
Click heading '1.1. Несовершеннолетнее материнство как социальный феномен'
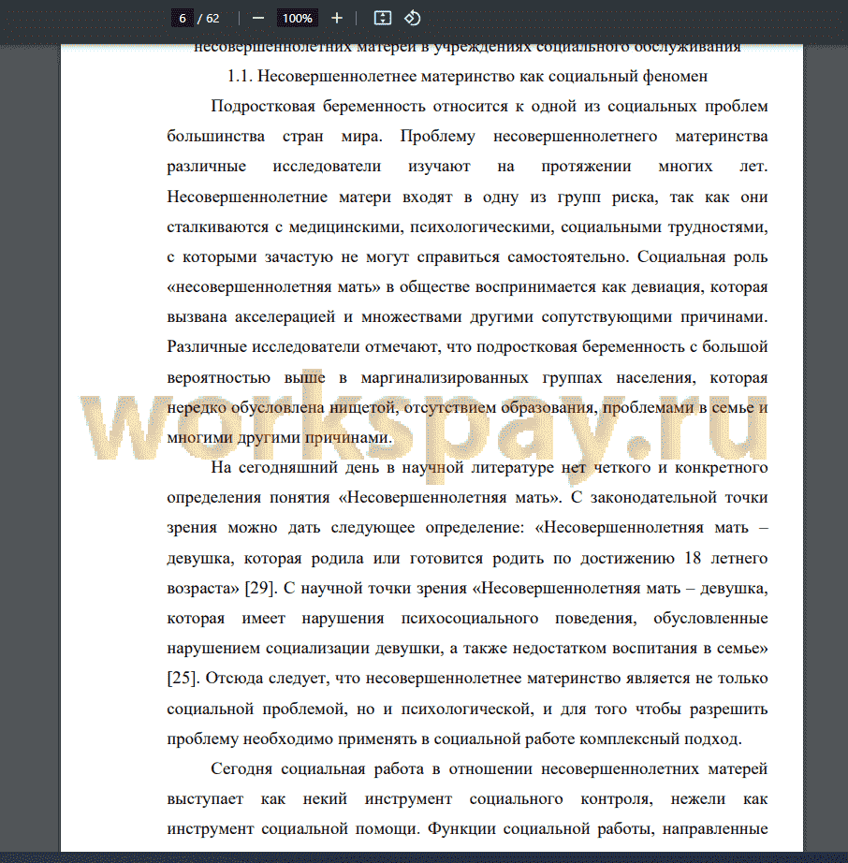point(467,76)
